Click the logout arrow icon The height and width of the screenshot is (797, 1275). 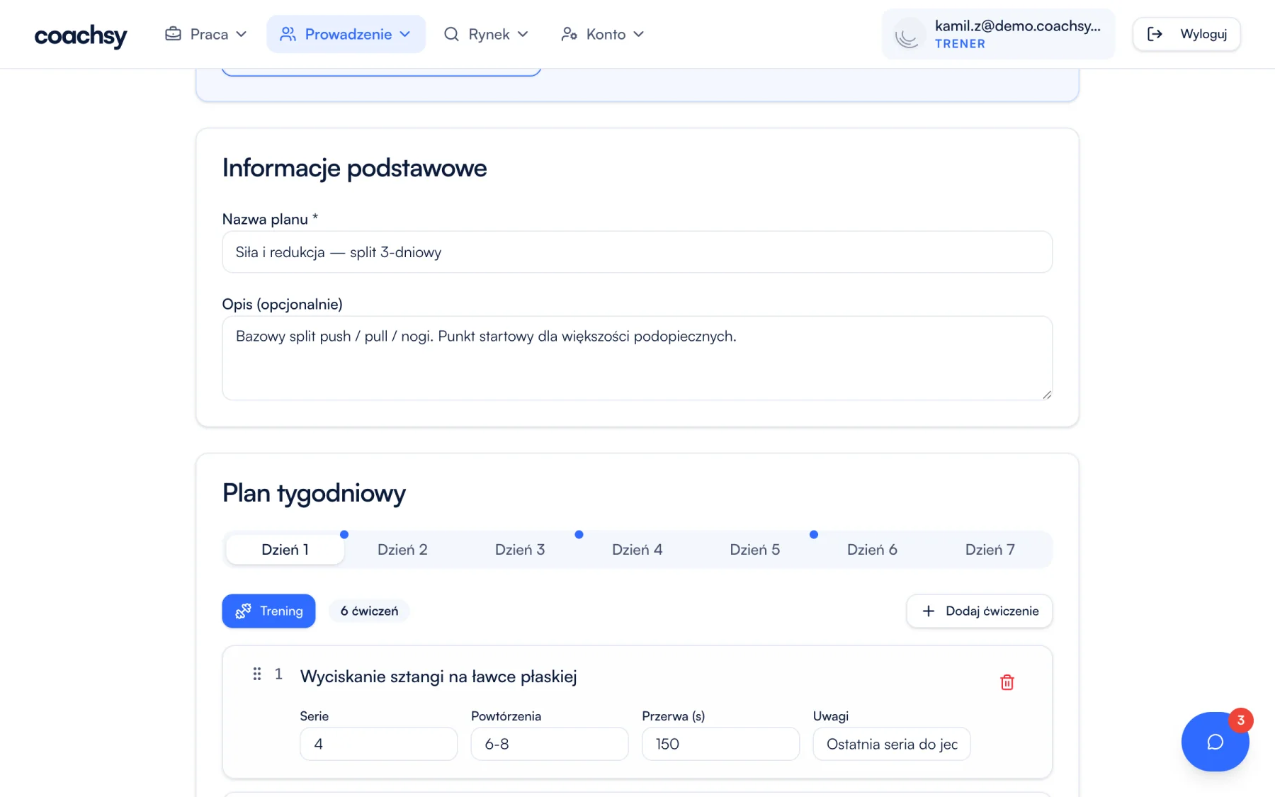1155,34
